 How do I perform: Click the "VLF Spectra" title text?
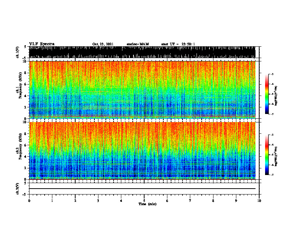pos(42,44)
